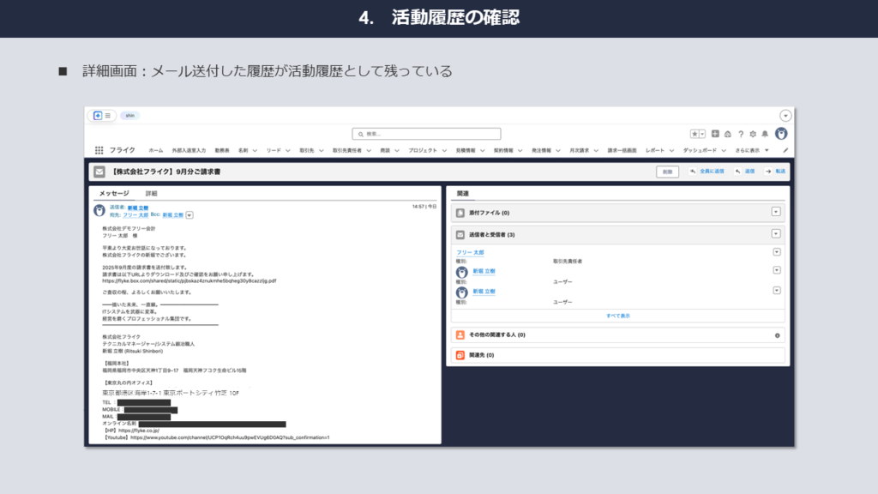Expand the 添付ファイル section dropdown
Viewport: 878px width, 494px height.
tap(776, 212)
